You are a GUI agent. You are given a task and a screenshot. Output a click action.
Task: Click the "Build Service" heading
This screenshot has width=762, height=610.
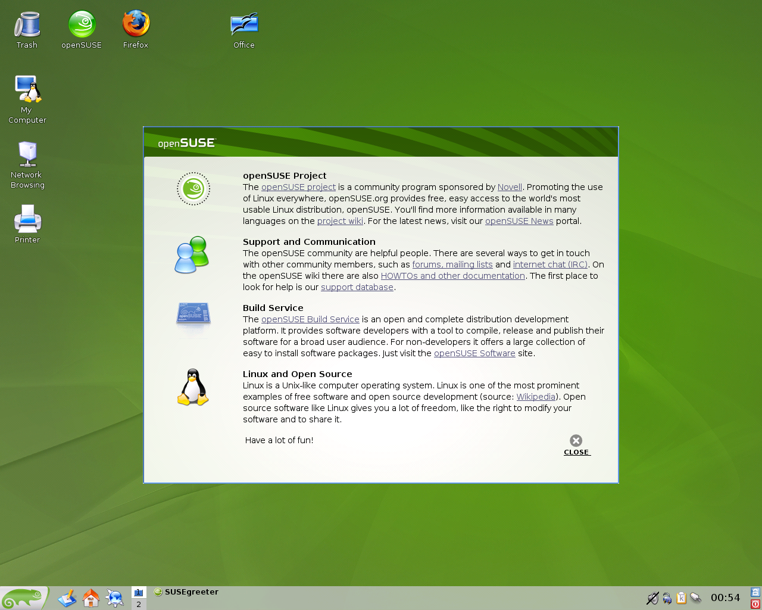click(273, 308)
